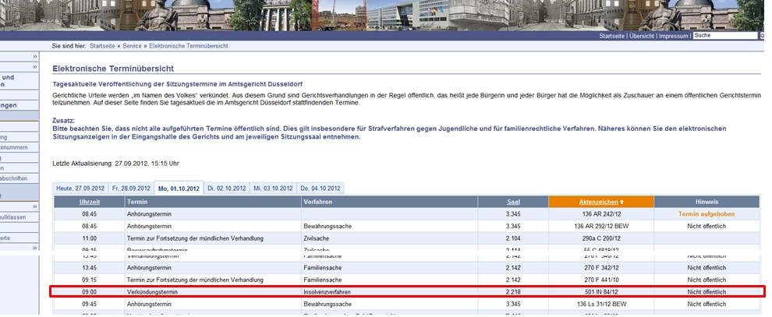Click the orange 'Termin aufgehoben' notice
This screenshot has height=317, width=772.
pos(706,213)
